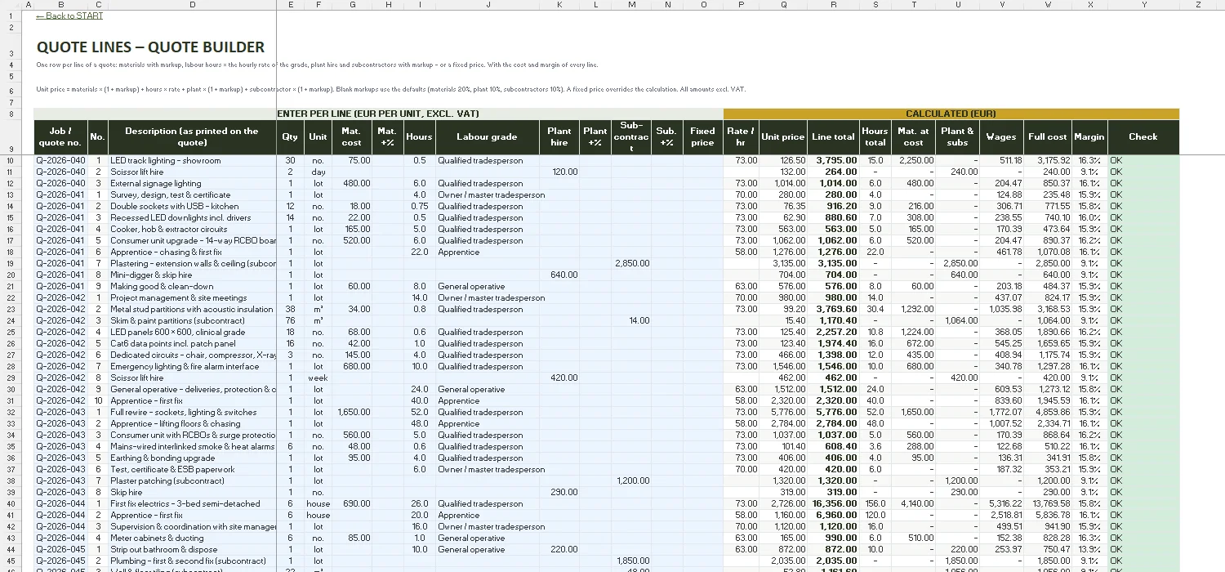Select 'LED panels 600 × 600, clinical grade' cell
This screenshot has height=572, width=1225.
tap(192, 332)
